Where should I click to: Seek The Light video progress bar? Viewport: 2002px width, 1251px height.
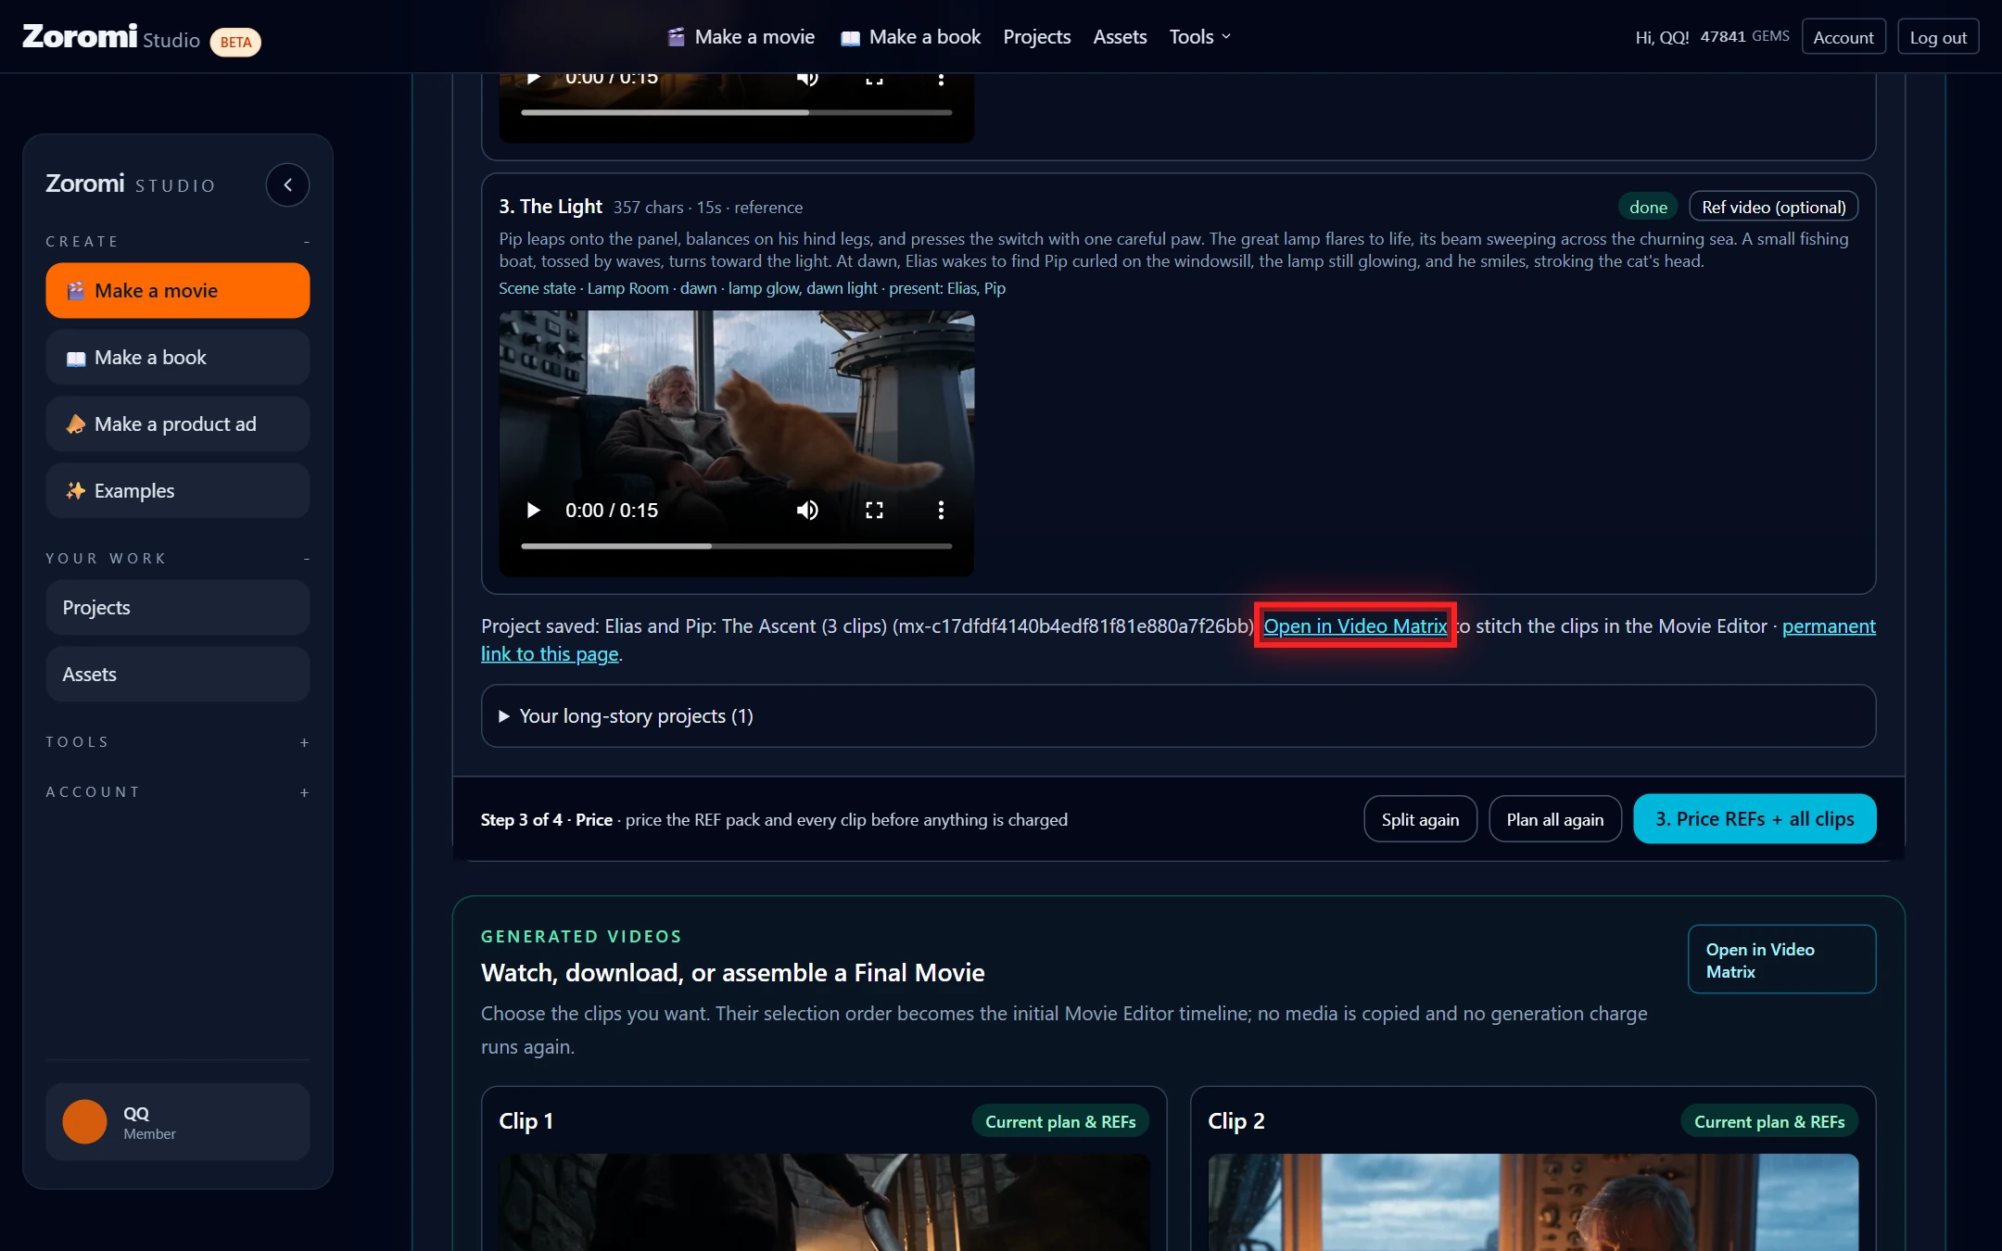click(736, 546)
